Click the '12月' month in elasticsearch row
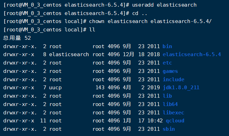 point(128,54)
